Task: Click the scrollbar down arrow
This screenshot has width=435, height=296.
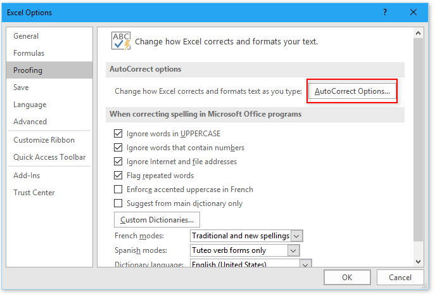Action: pos(418,261)
